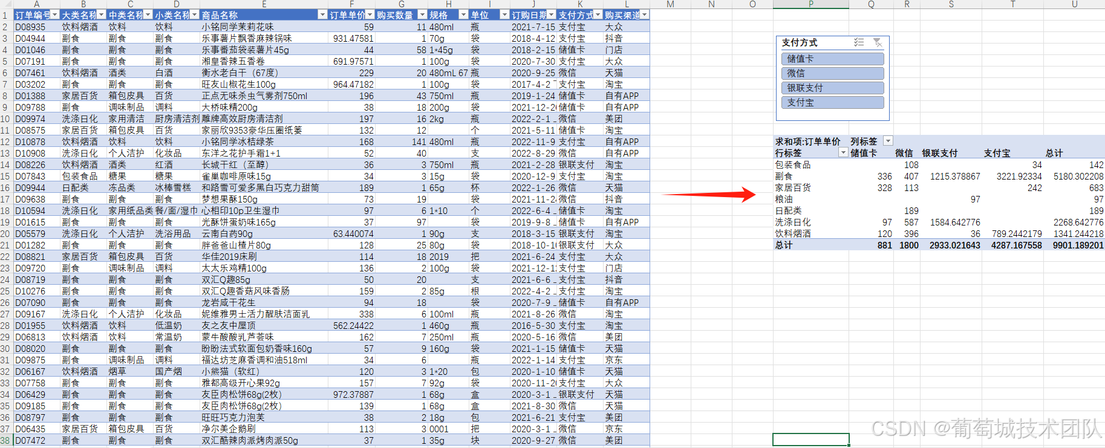Toggle multi-select in the 支付方式 slicer
This screenshot has width=1105, height=448.
click(858, 42)
